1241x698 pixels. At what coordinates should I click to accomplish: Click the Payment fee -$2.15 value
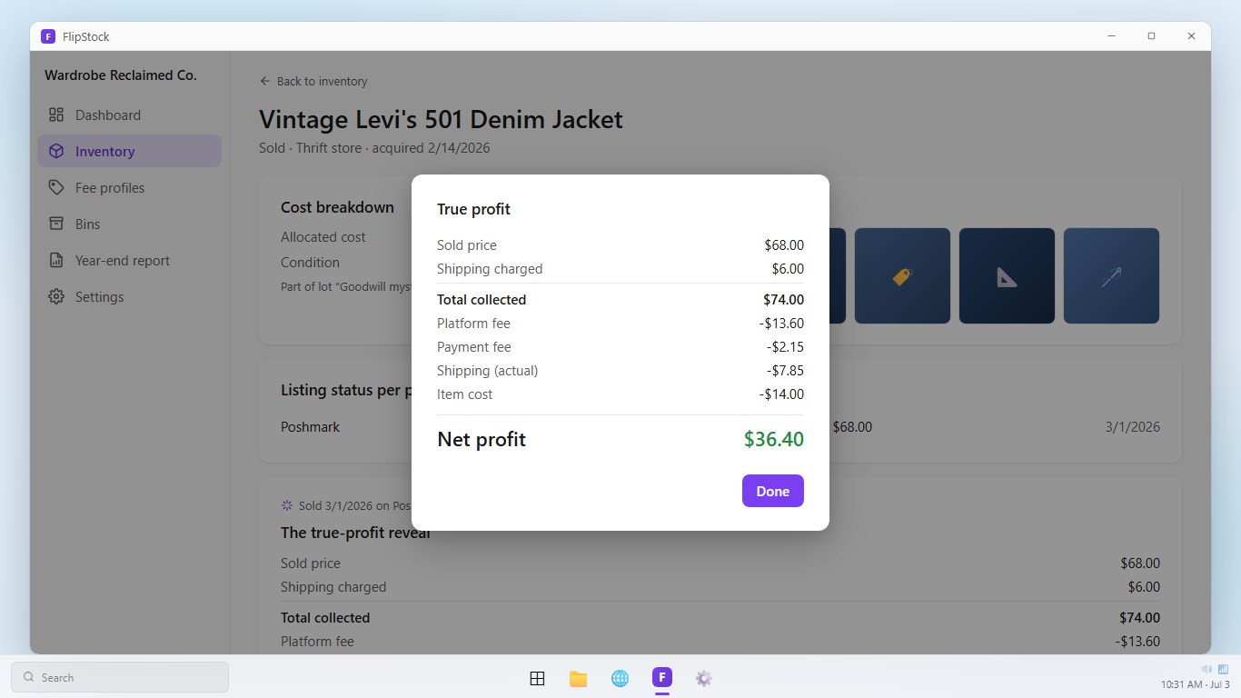[x=785, y=347]
